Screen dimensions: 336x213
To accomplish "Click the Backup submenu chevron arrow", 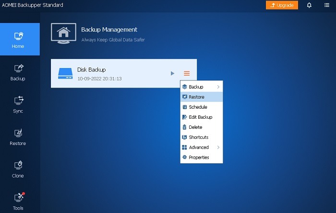I will pyautogui.click(x=218, y=87).
